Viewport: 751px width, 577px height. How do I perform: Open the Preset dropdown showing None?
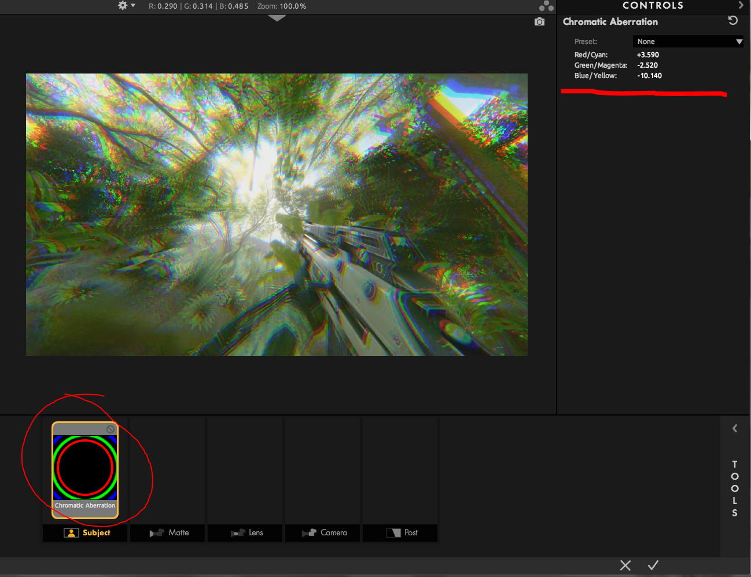pos(687,42)
